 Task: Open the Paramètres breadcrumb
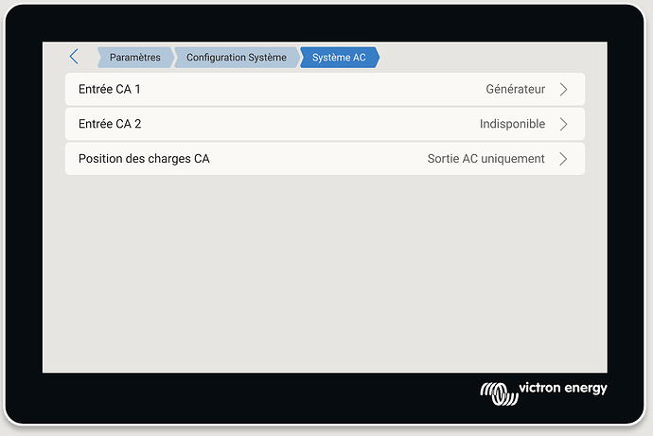[135, 58]
